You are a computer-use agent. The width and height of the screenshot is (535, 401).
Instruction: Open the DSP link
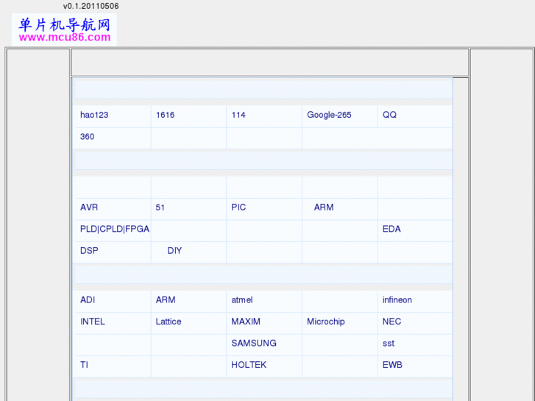[x=89, y=251]
